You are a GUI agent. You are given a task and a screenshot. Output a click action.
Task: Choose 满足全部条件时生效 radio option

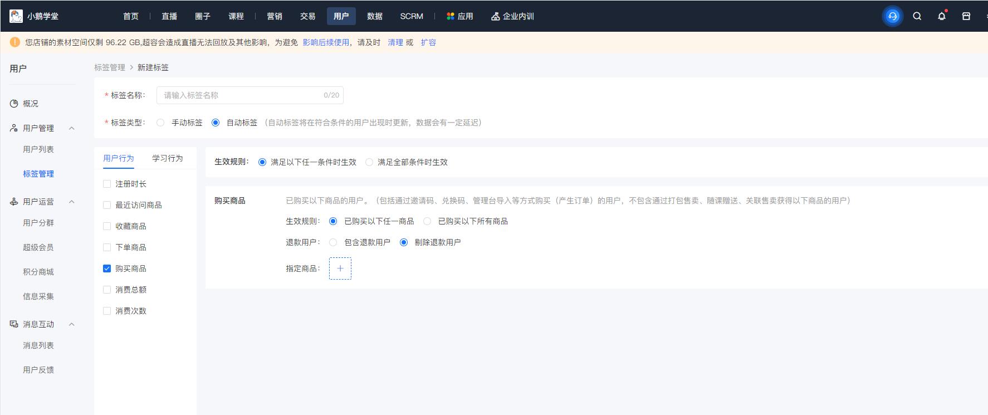[x=369, y=162]
